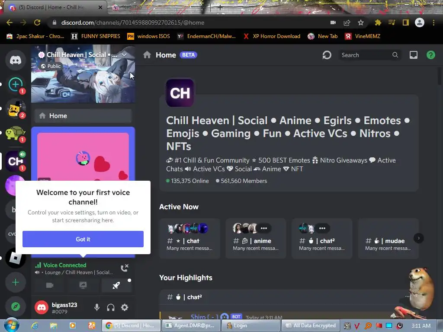The image size is (443, 332).
Task: Open the mustache emoji server icon
Action: [x=16, y=109]
